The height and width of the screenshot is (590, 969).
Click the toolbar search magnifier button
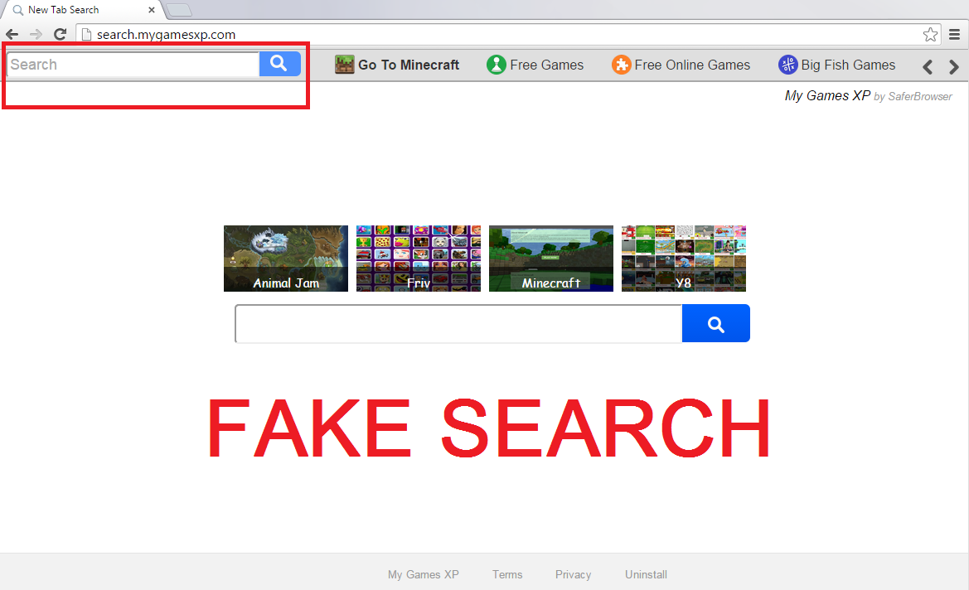pyautogui.click(x=279, y=64)
